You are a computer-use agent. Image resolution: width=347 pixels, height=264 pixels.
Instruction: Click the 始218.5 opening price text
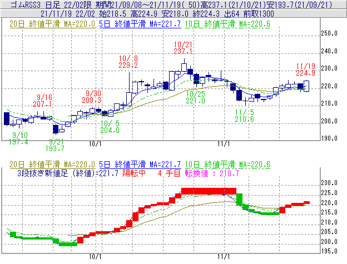(x=112, y=14)
